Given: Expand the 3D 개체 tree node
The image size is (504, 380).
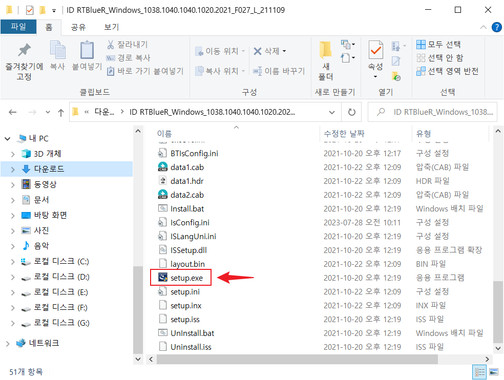Looking at the screenshot, I should click(13, 154).
